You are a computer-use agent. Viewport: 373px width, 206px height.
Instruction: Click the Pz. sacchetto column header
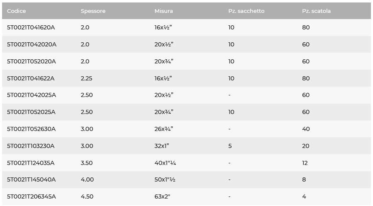click(246, 11)
